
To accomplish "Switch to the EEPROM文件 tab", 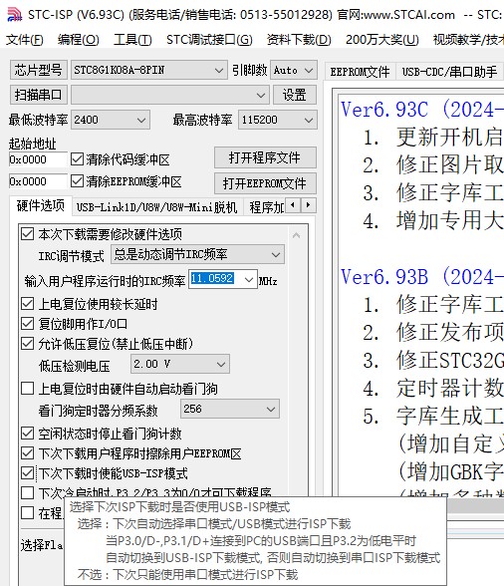I will pos(360,72).
